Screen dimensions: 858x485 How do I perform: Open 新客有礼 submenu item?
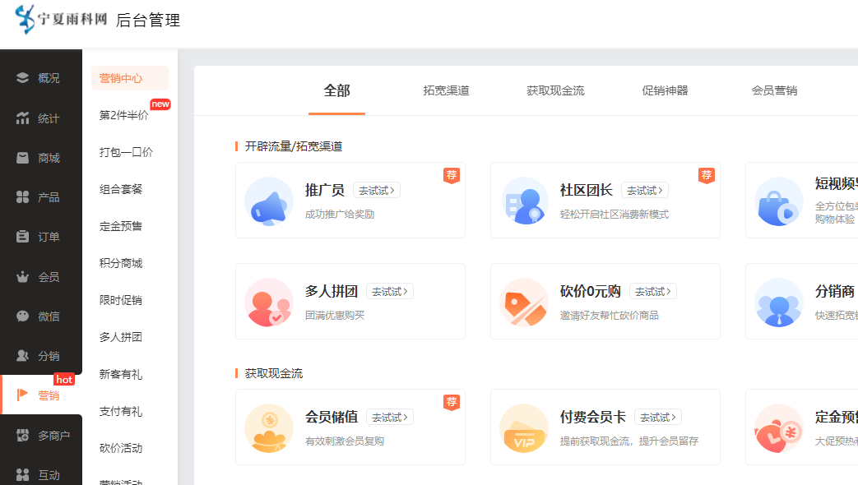click(x=120, y=374)
